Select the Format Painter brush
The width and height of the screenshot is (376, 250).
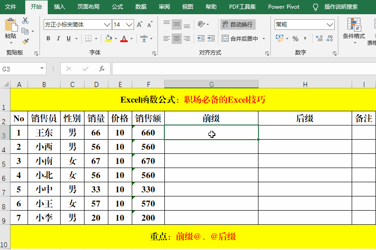click(25, 42)
